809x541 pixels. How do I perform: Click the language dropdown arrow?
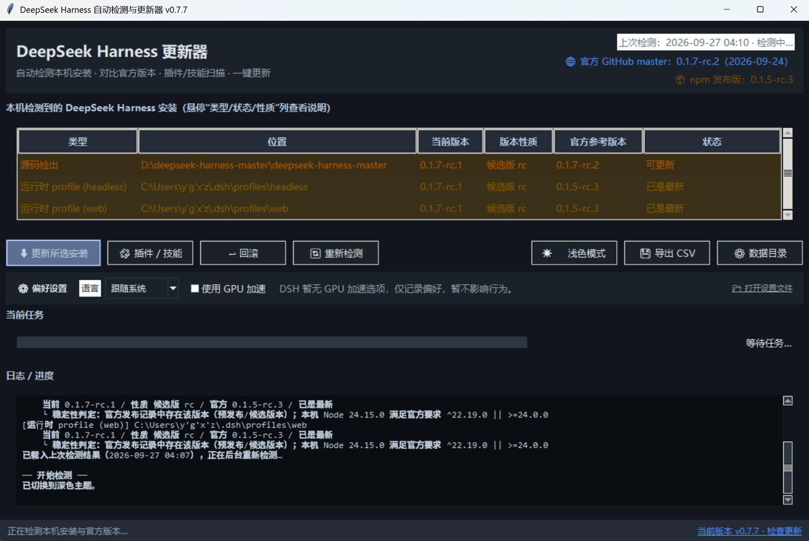click(x=173, y=289)
